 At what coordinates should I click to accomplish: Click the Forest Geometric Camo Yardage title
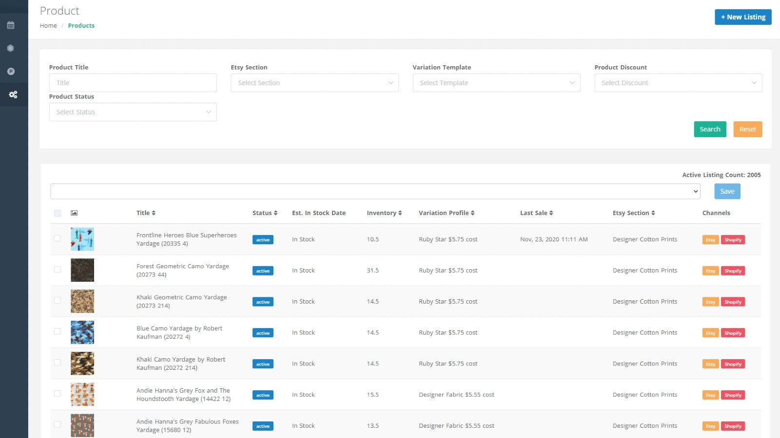(182, 270)
